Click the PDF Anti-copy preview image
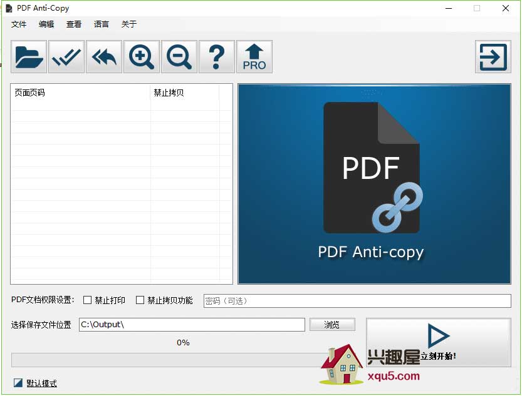522x396 pixels. (x=374, y=184)
